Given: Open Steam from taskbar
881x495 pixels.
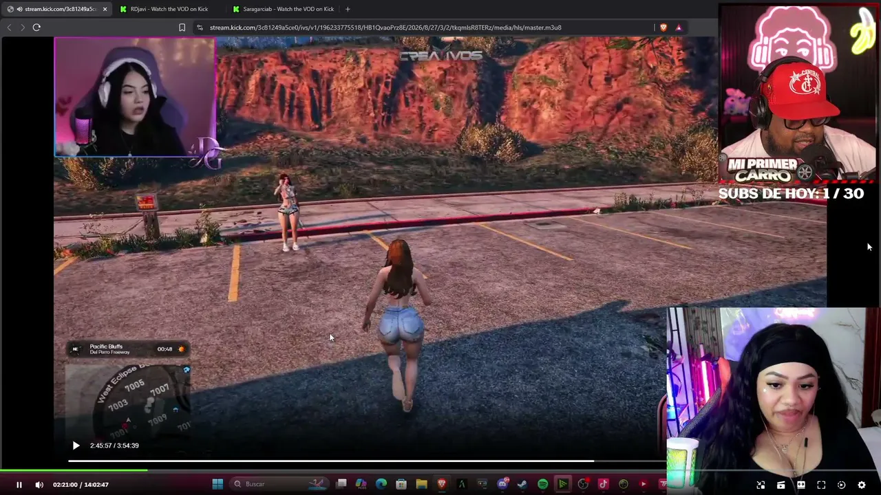Looking at the screenshot, I should tap(522, 484).
